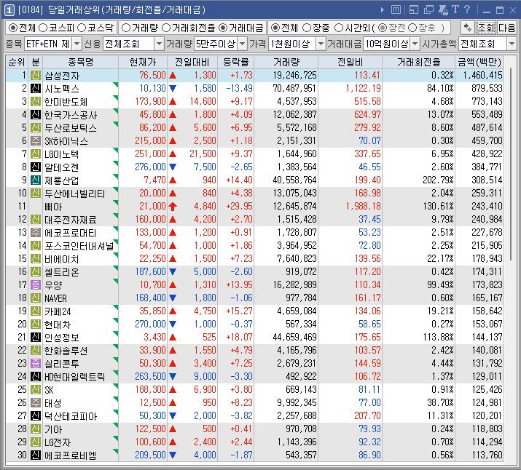Select the 장후 radio button

(412, 28)
